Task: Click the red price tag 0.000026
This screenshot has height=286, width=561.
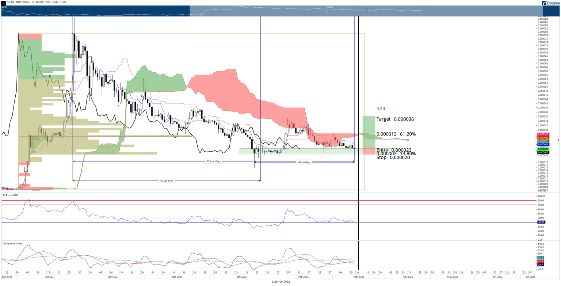Action: [x=543, y=138]
